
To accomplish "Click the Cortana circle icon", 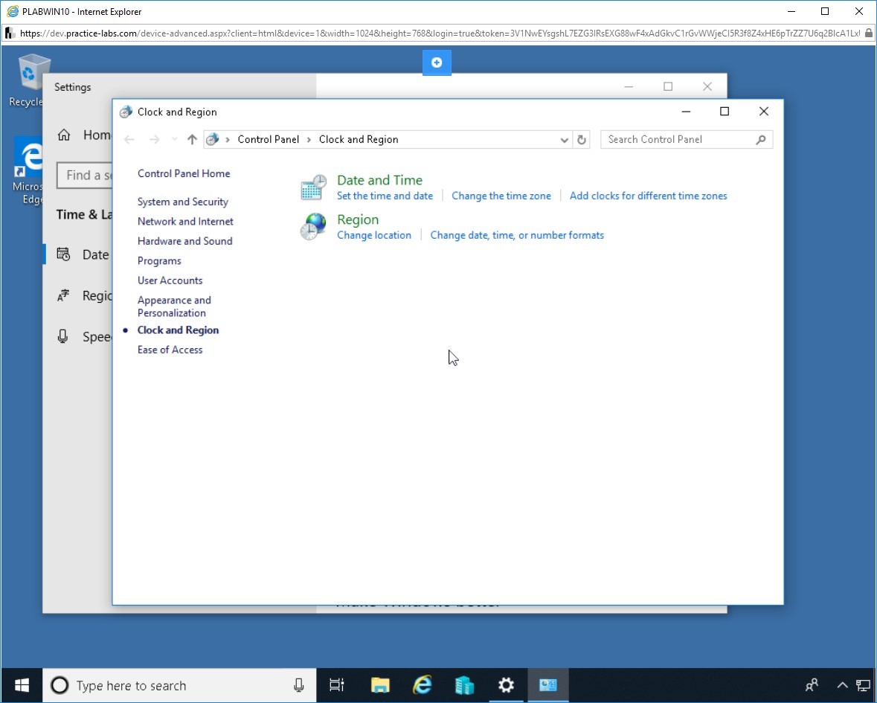I will 60,685.
